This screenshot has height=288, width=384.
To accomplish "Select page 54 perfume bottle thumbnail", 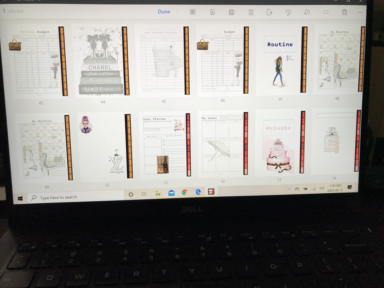I will click(x=336, y=142).
